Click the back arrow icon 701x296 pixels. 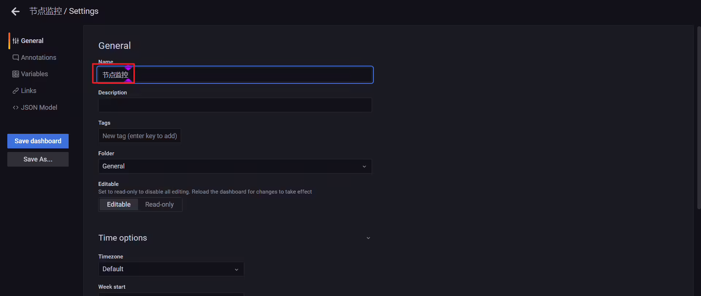[x=15, y=12]
